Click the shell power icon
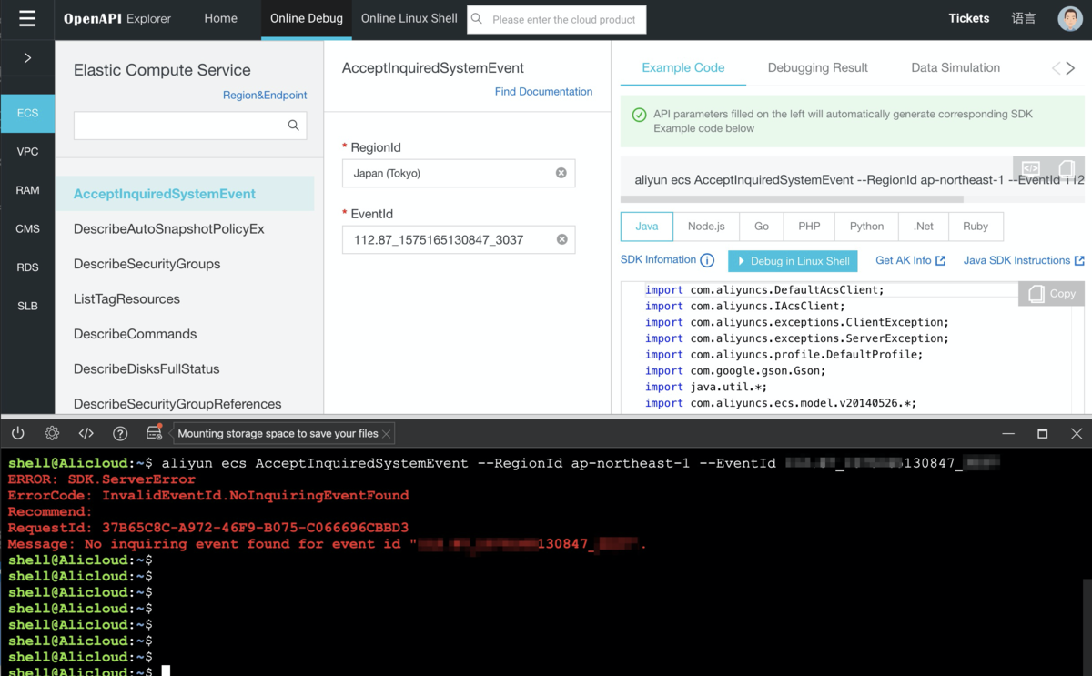The image size is (1092, 676). point(18,434)
